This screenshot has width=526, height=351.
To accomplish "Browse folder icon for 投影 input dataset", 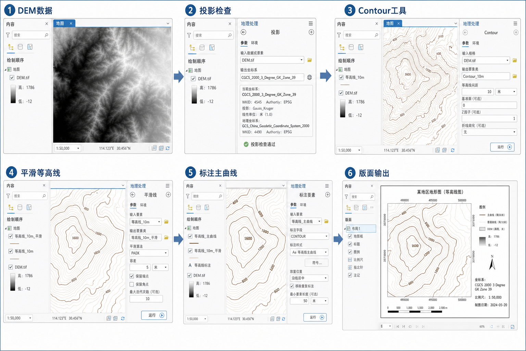I will [310, 60].
